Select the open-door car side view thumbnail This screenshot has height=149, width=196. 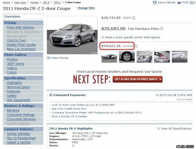pyautogui.click(x=109, y=57)
